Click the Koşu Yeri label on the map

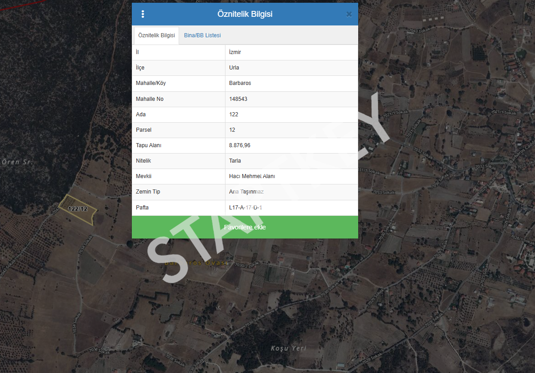tap(288, 348)
